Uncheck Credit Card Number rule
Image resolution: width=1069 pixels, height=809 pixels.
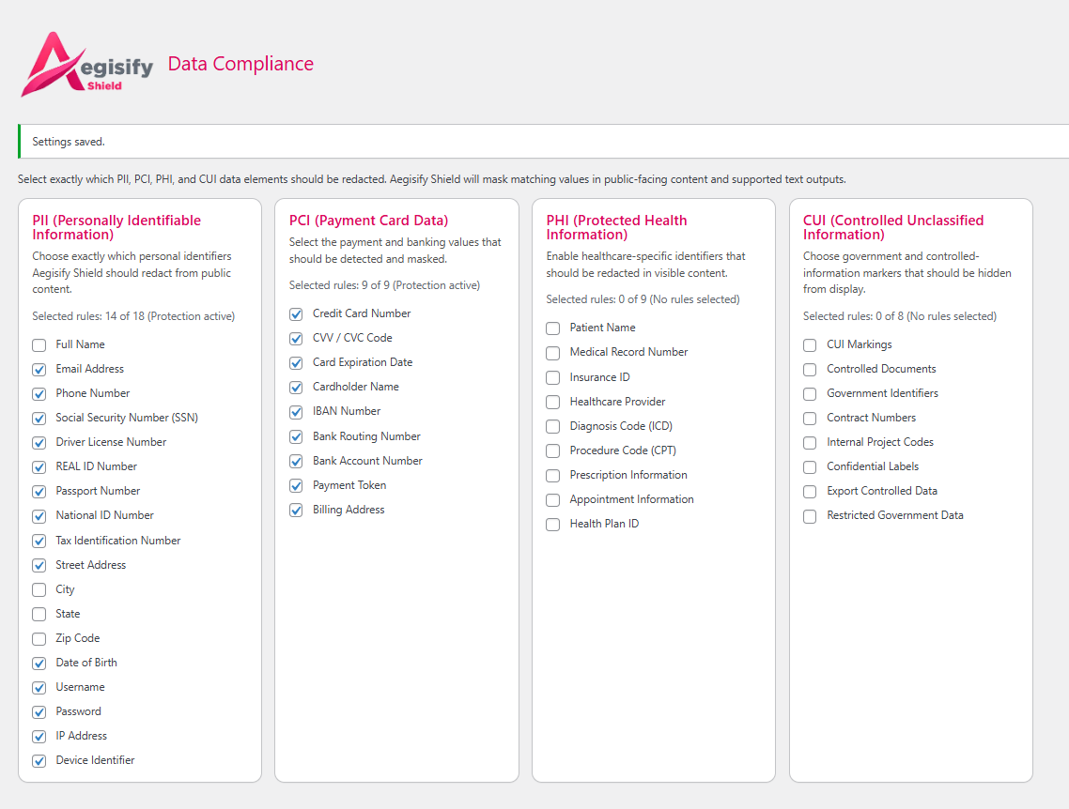(x=296, y=314)
